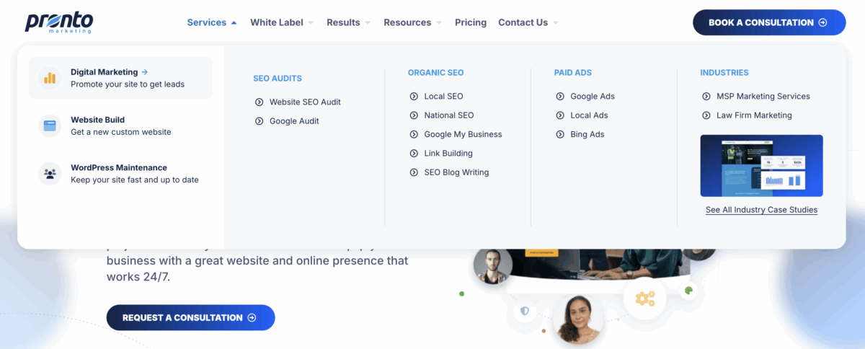
Task: Click the arrow icon beside MSP Marketing Services
Action: (706, 96)
